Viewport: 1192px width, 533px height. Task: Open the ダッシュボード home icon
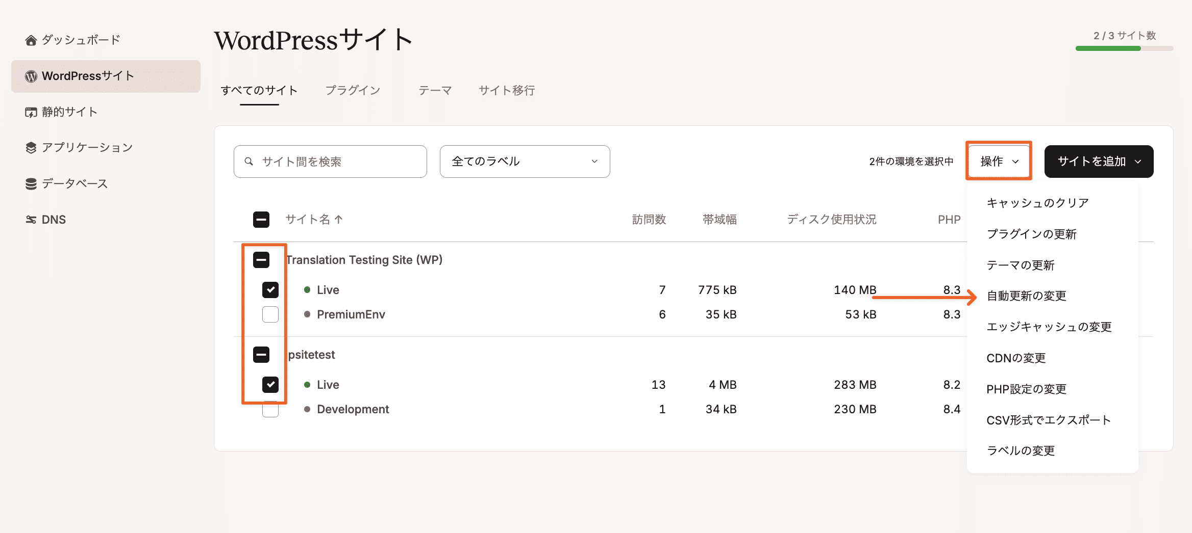pyautogui.click(x=31, y=40)
